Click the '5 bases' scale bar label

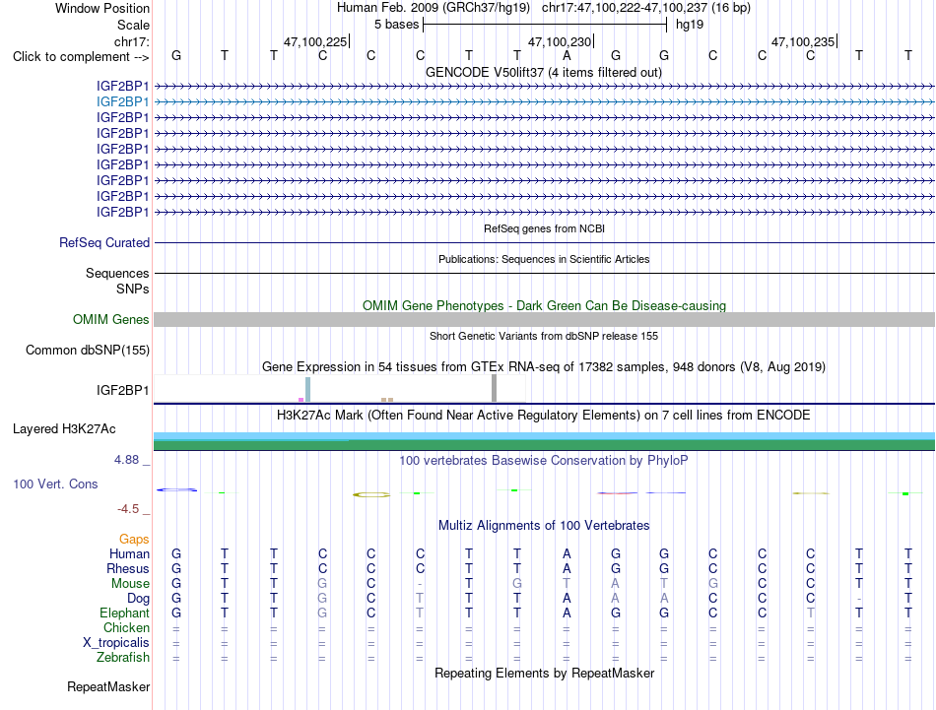pos(396,25)
